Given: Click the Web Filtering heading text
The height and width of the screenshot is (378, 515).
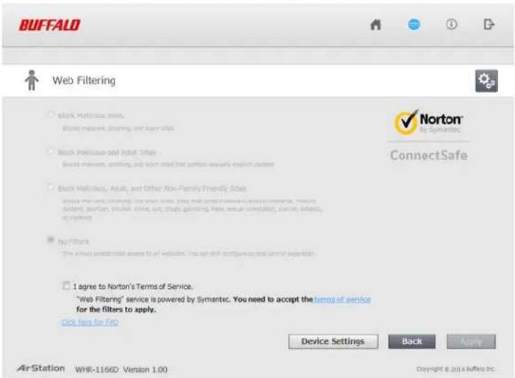Looking at the screenshot, I should click(84, 80).
